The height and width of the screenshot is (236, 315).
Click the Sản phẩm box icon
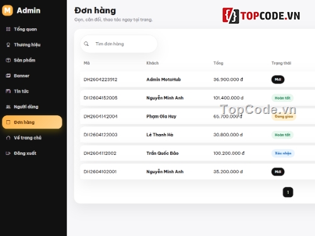tap(8, 60)
